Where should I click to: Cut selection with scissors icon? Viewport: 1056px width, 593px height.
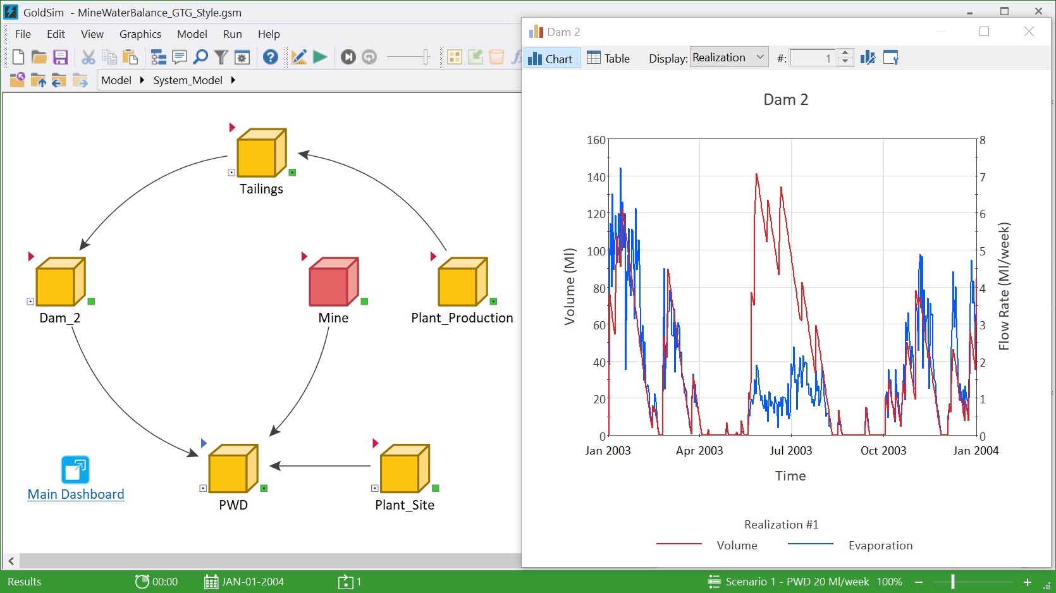(x=89, y=58)
